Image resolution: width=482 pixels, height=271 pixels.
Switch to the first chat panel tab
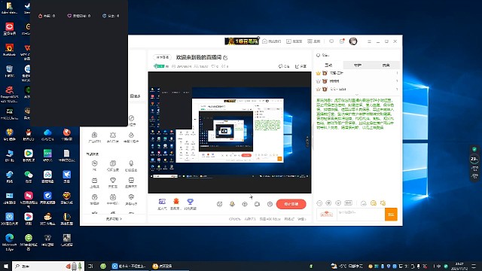(x=328, y=65)
